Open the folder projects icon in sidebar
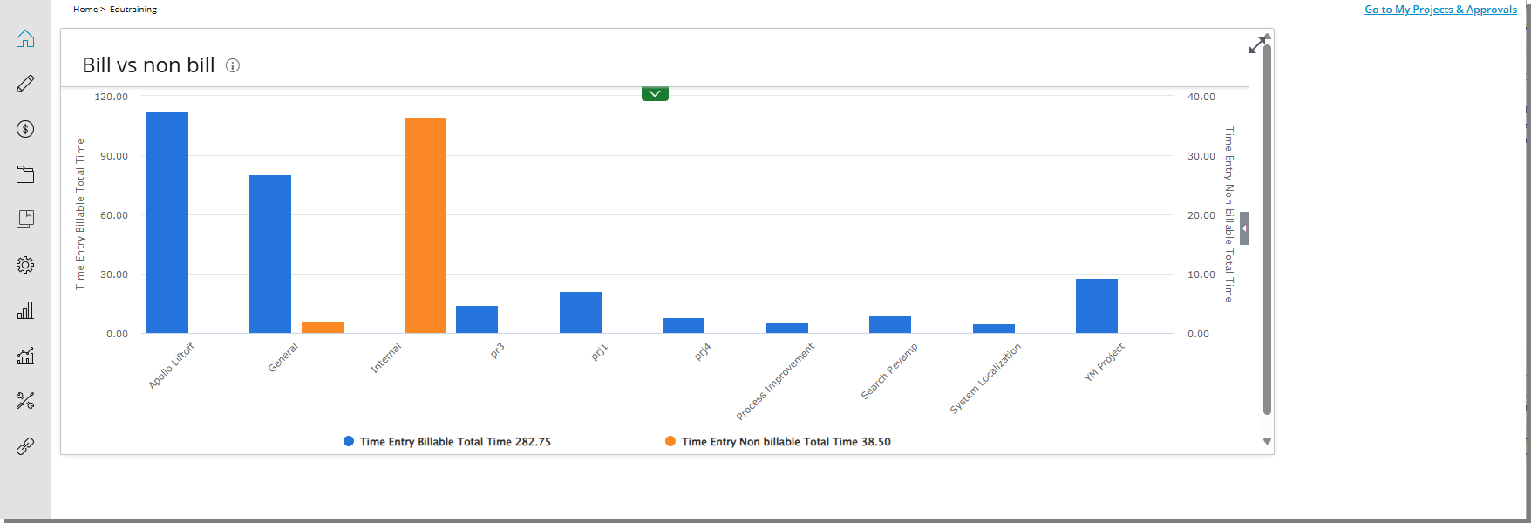The height and width of the screenshot is (523, 1531). [25, 174]
